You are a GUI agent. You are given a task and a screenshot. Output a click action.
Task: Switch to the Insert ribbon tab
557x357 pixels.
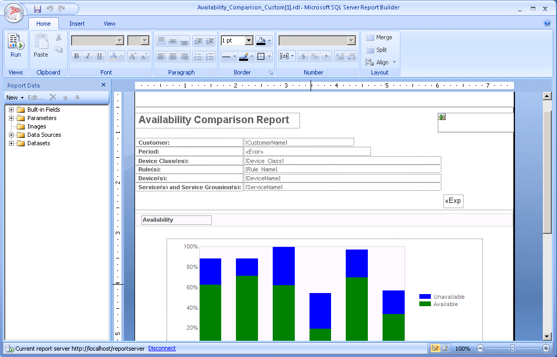[x=77, y=23]
